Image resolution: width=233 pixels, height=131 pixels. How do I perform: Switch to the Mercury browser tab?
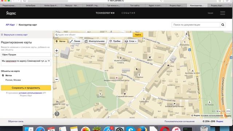72,5
